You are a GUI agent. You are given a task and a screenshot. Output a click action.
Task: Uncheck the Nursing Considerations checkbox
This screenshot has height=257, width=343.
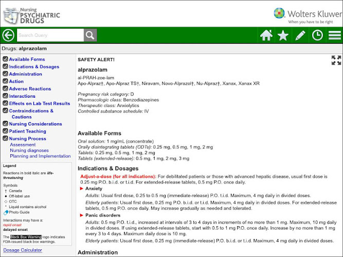coord(5,123)
